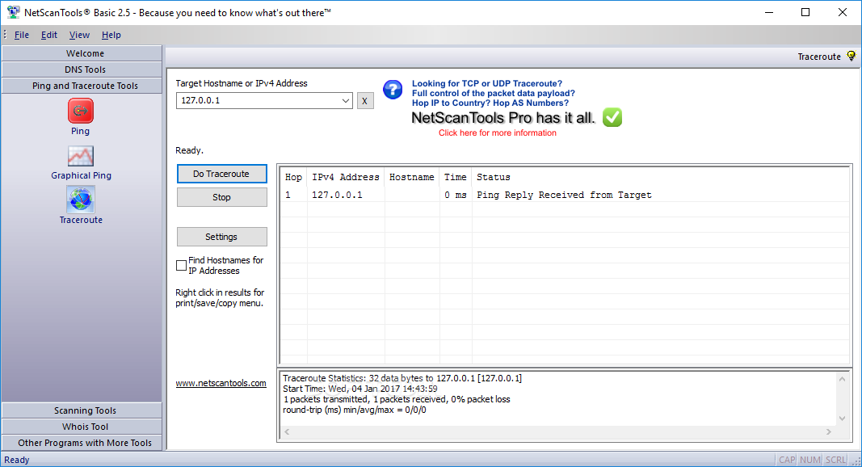Open the View menu

(x=79, y=35)
